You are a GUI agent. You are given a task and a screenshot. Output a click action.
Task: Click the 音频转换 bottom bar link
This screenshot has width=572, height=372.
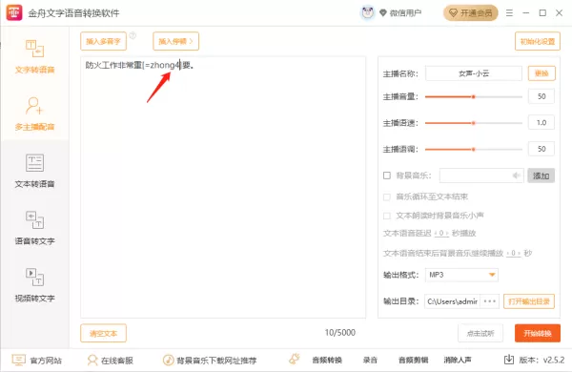click(327, 361)
